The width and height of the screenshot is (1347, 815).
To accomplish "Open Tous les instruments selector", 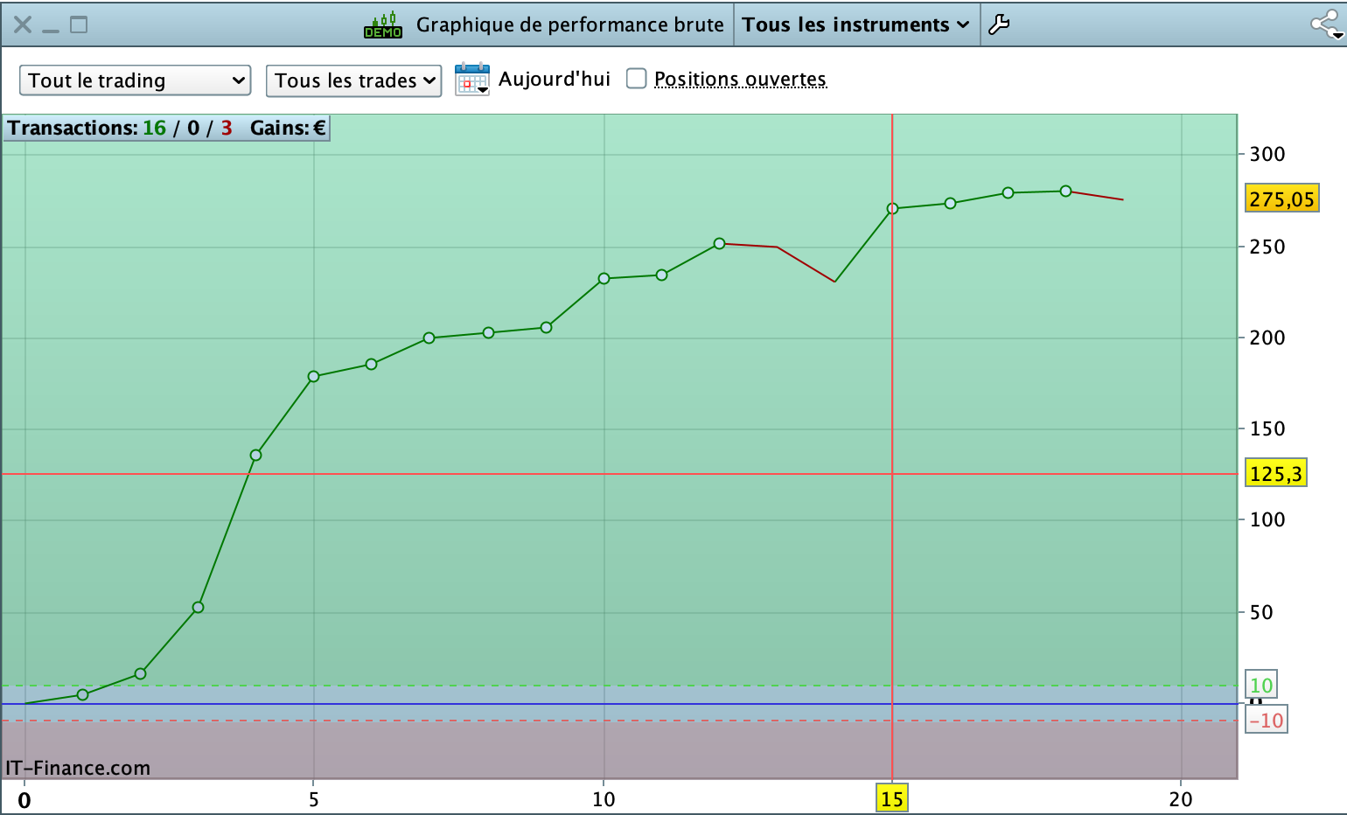I will click(x=855, y=24).
